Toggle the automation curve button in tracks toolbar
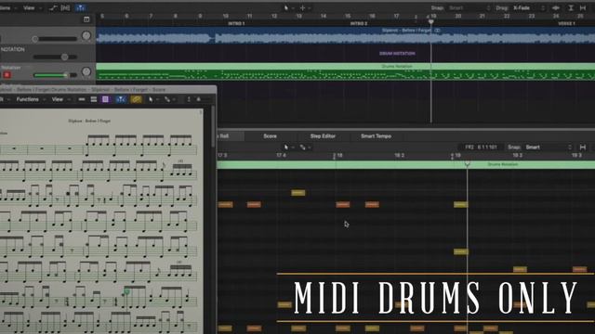This screenshot has width=595, height=334. pyautogui.click(x=53, y=7)
